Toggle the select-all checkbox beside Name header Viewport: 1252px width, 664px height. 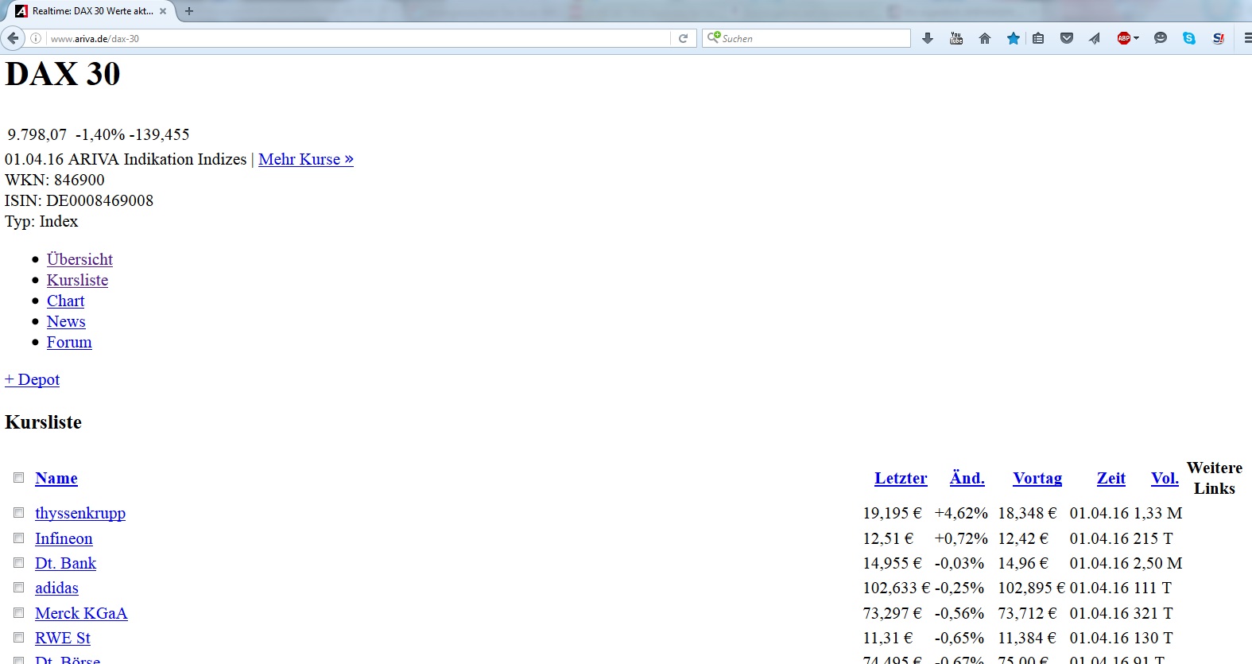[x=18, y=477]
